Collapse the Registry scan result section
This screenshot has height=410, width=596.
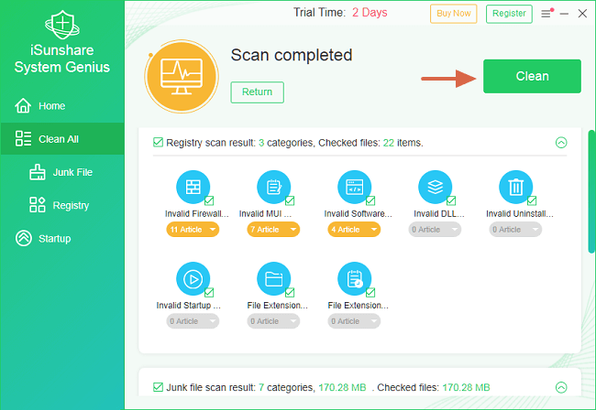561,143
